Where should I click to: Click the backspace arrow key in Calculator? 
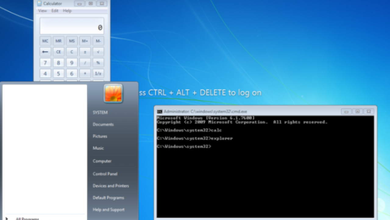(45, 52)
